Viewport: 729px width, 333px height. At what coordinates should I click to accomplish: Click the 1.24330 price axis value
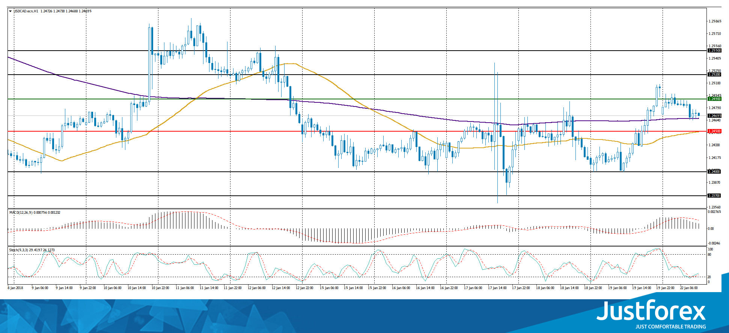coord(715,145)
